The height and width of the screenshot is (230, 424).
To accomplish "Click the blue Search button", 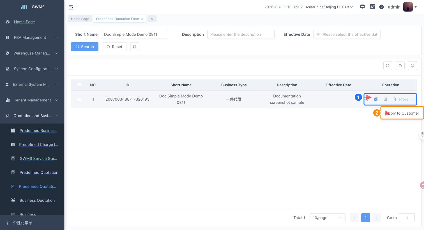I will (x=85, y=47).
